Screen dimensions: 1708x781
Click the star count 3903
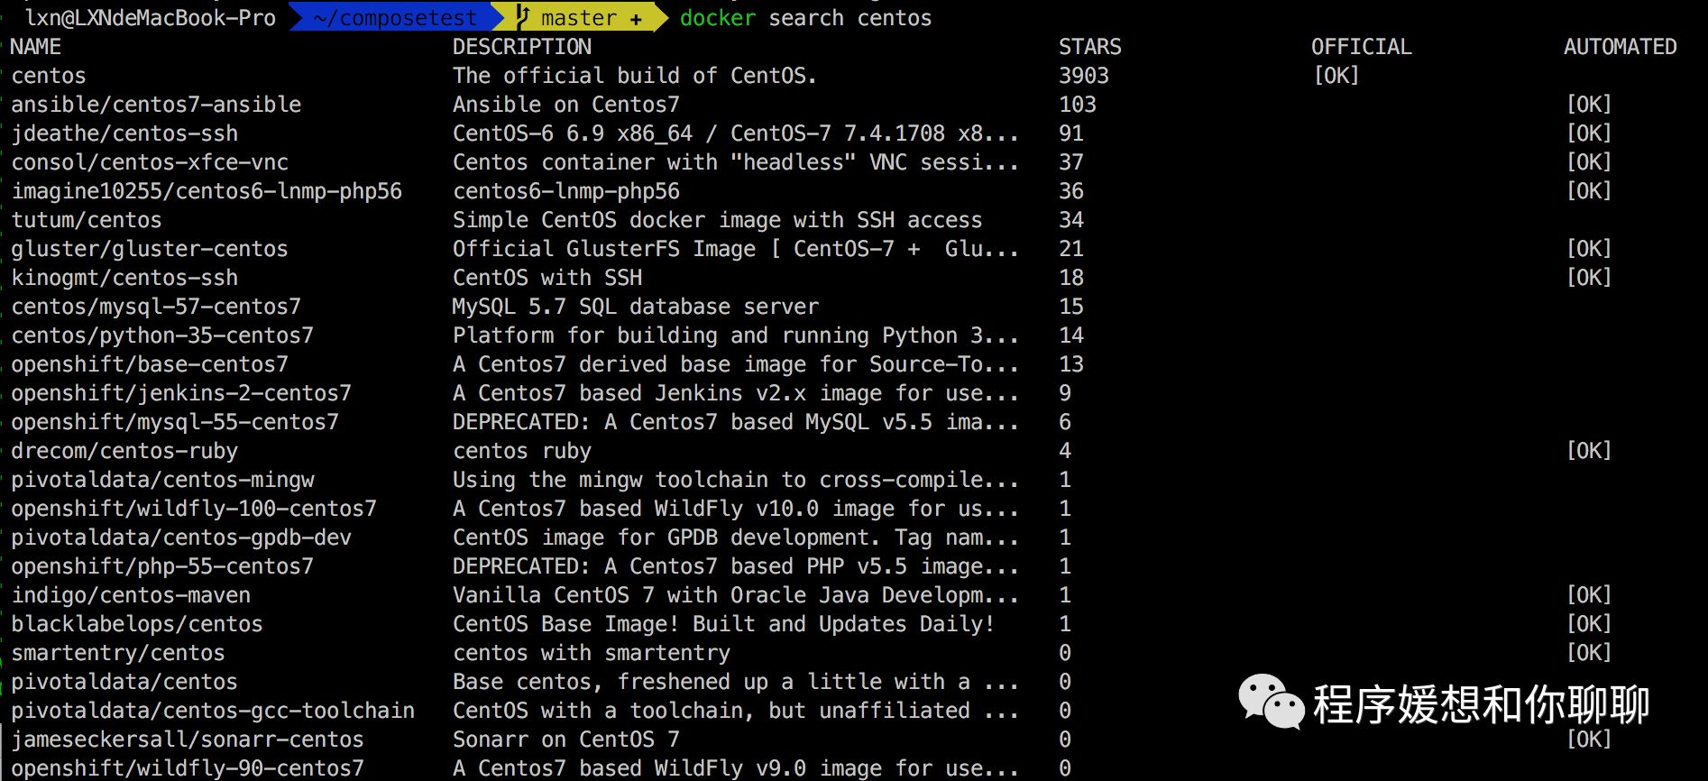coord(1084,76)
